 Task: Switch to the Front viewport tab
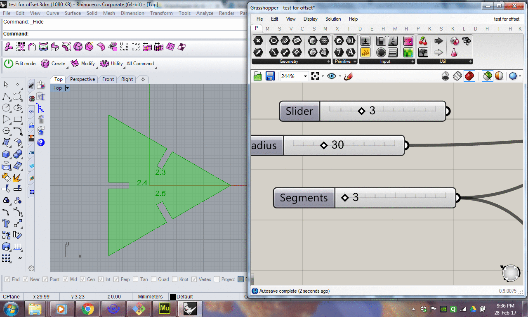click(108, 79)
